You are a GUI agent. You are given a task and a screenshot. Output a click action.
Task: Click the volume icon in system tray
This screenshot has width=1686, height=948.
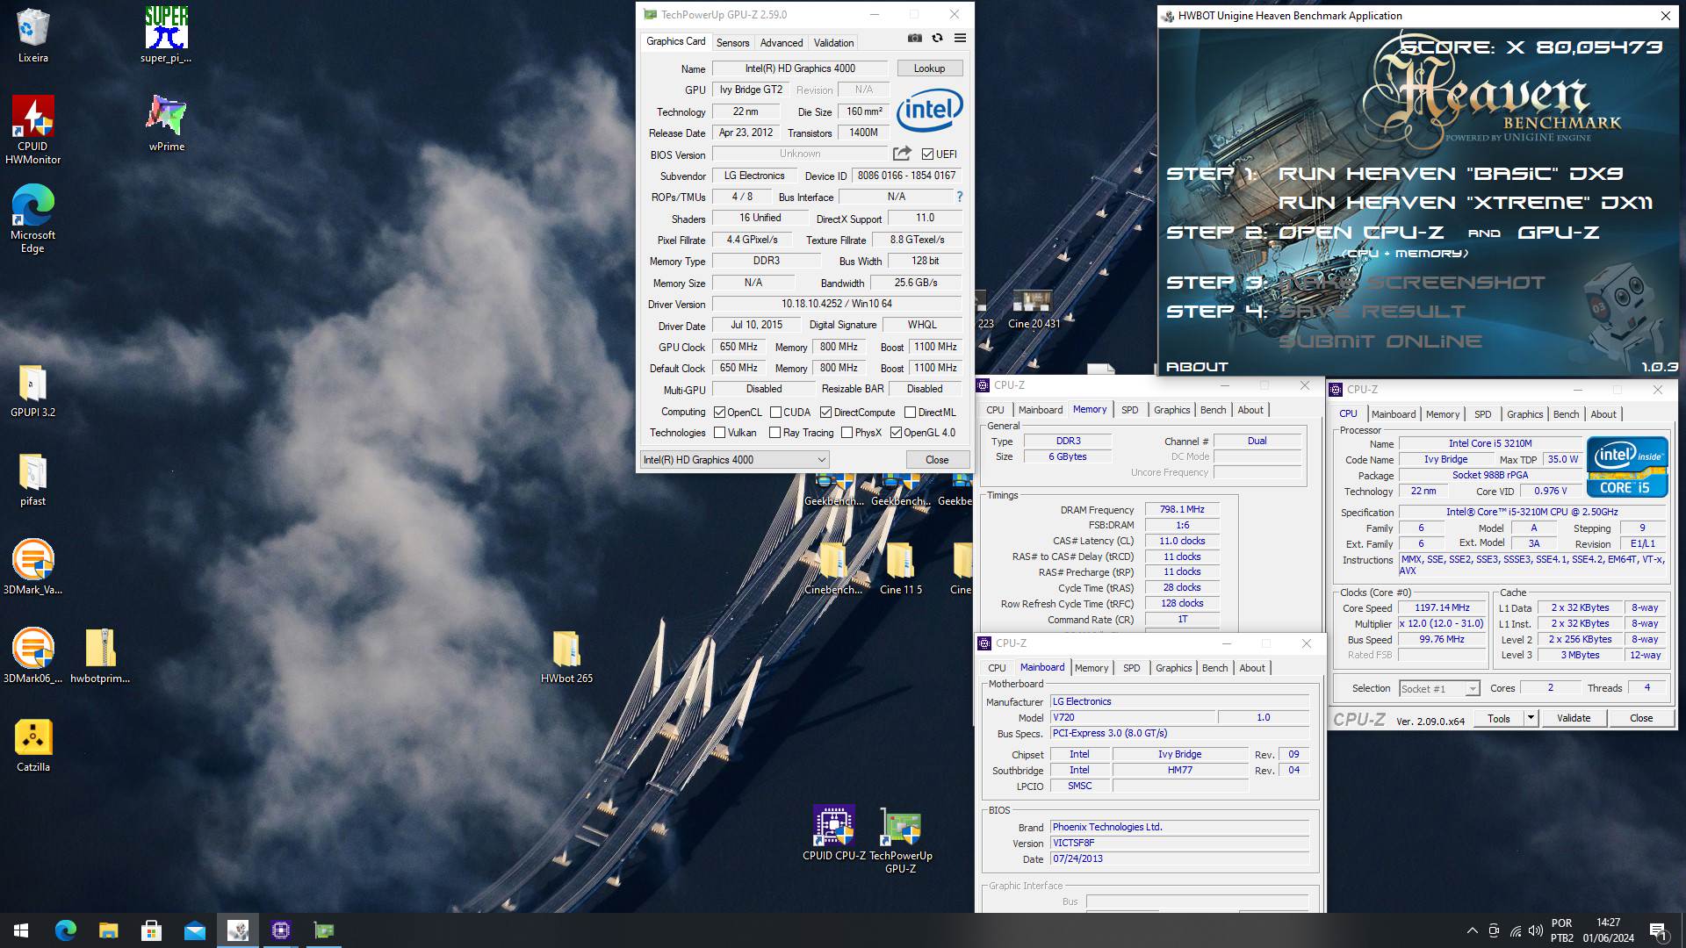(x=1535, y=930)
